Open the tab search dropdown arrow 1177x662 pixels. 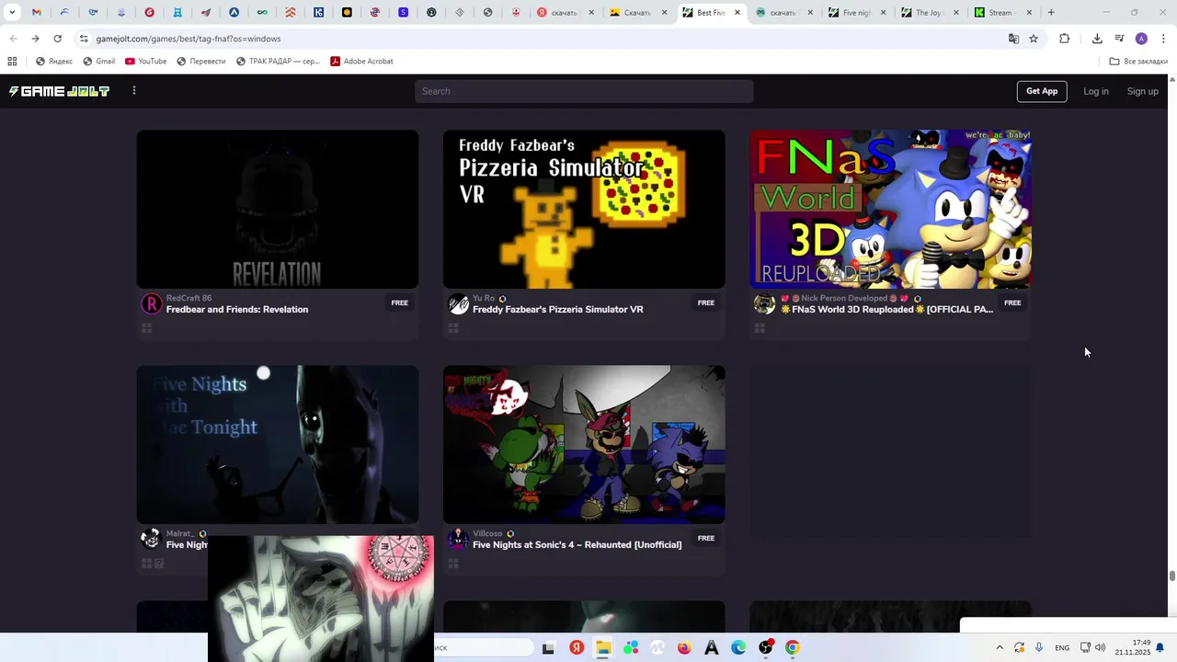12,13
